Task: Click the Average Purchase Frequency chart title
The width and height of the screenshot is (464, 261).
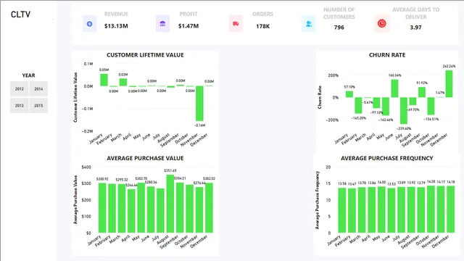Action: tap(386, 158)
